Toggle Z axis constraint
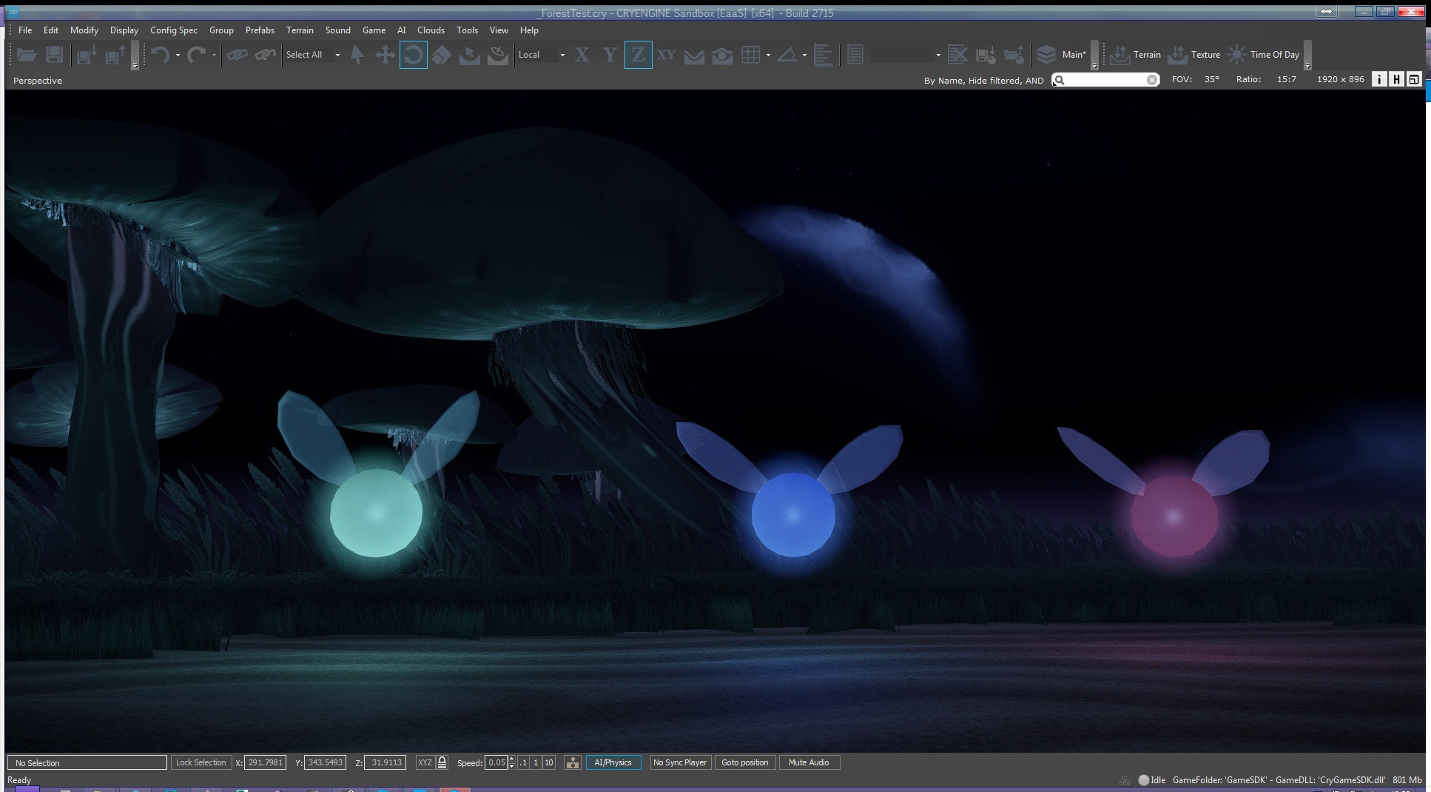 [638, 55]
